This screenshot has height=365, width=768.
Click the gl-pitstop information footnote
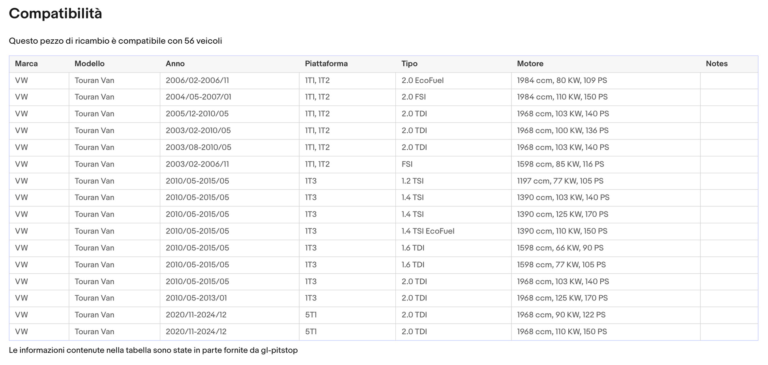click(153, 350)
